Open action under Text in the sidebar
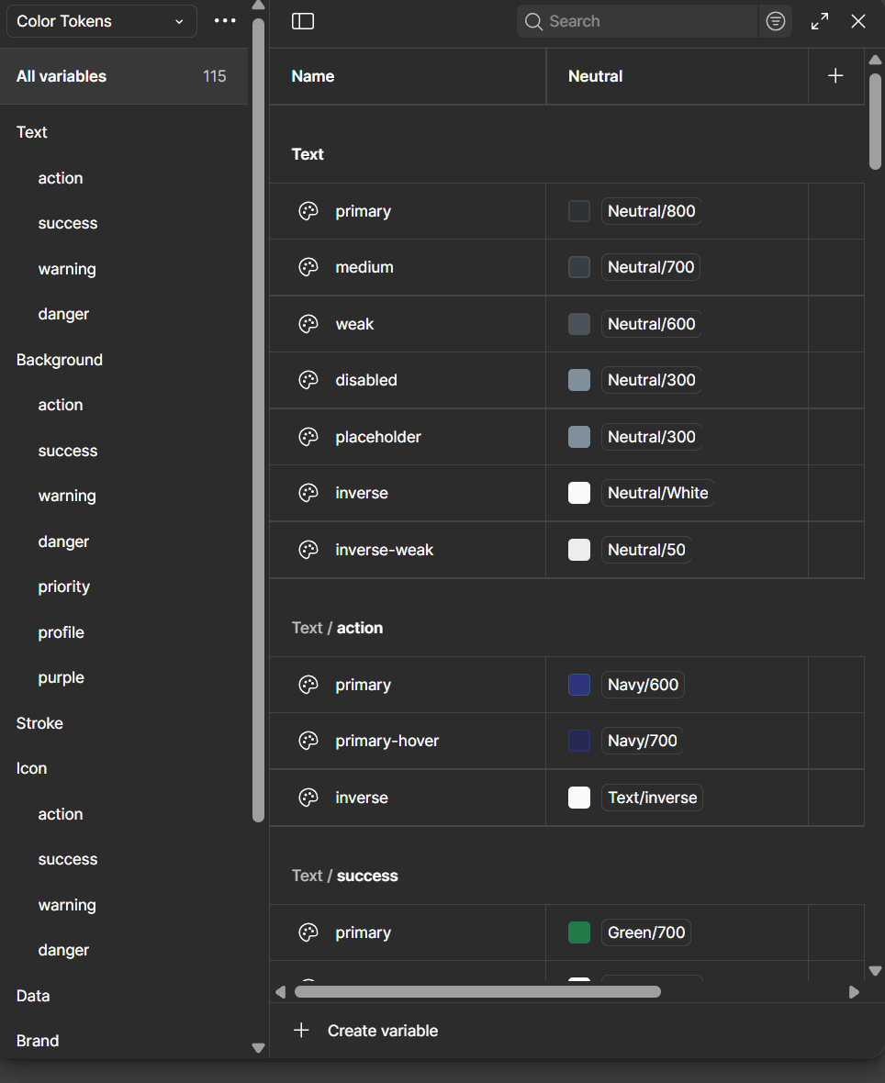885x1083 pixels. coord(61,178)
